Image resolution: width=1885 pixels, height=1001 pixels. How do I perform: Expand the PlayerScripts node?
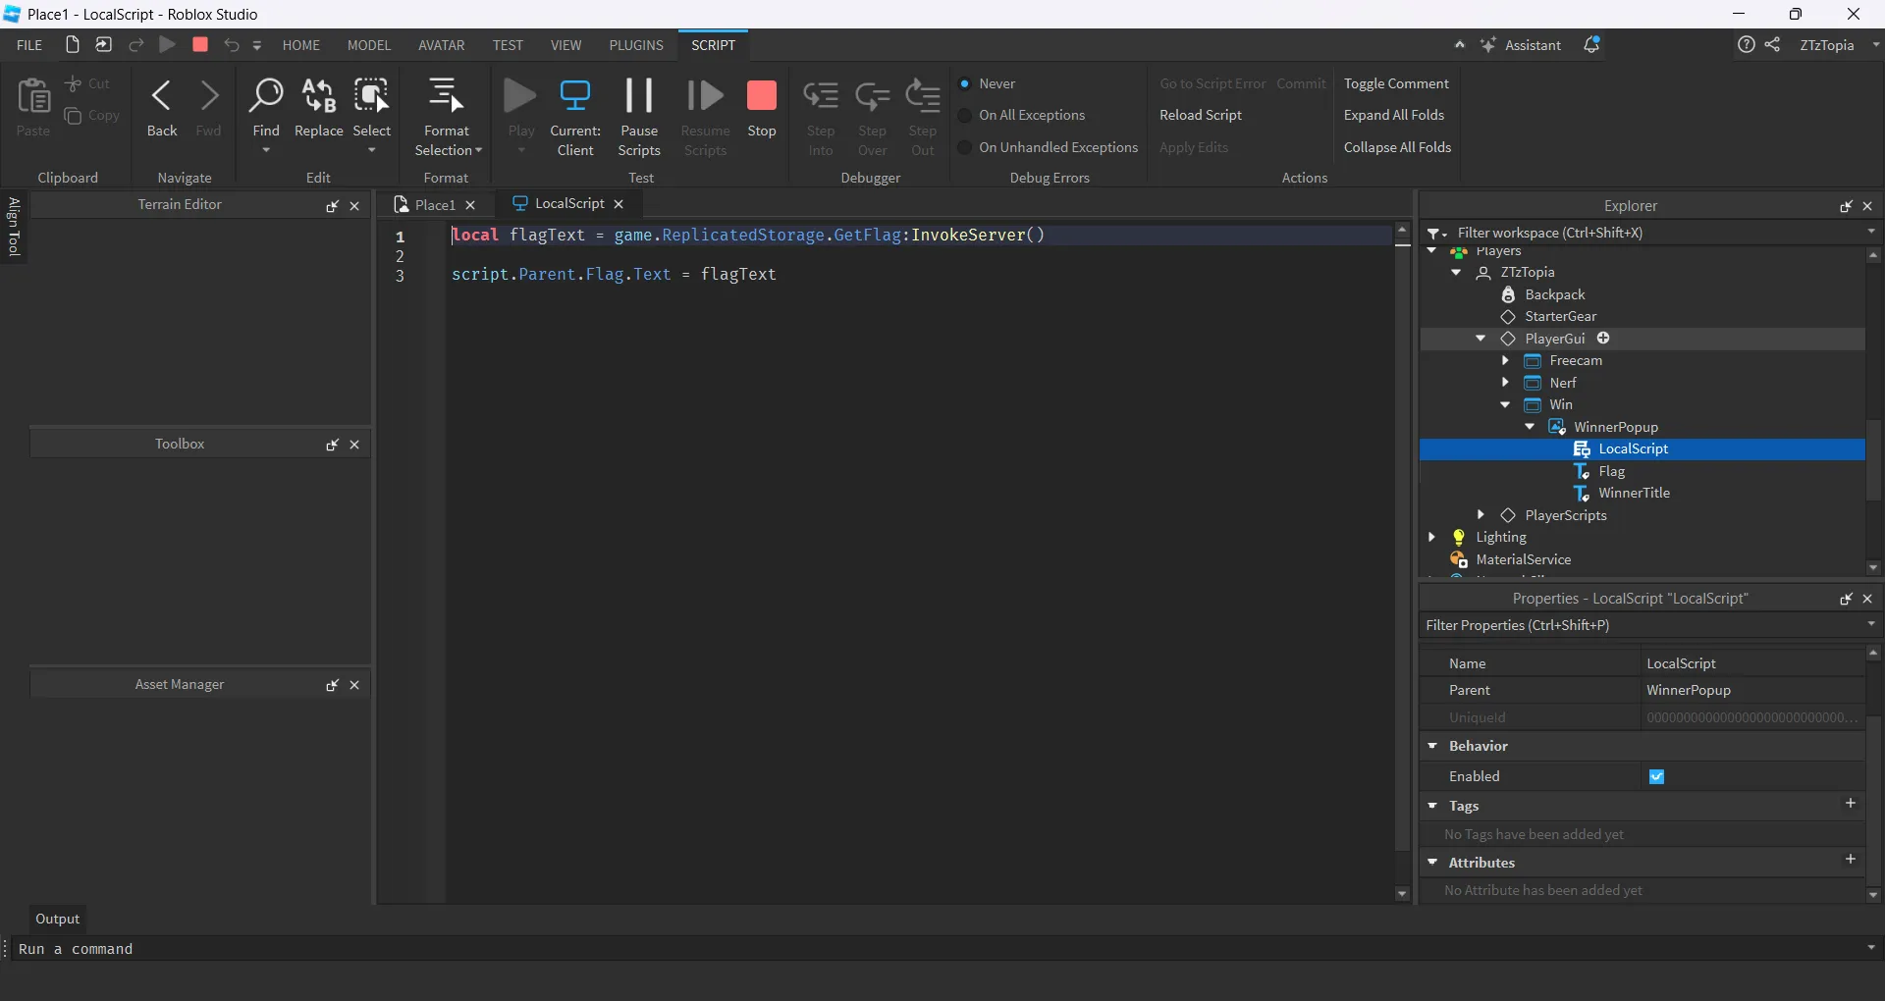[x=1481, y=515]
